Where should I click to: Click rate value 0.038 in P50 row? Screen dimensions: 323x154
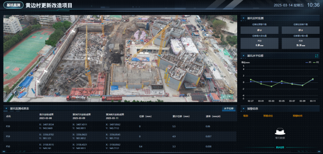tap(208, 146)
